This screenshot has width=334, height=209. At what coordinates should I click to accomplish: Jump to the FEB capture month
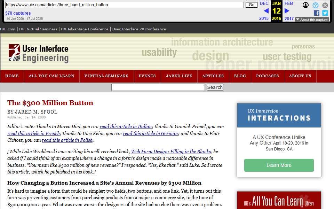point(289,3)
